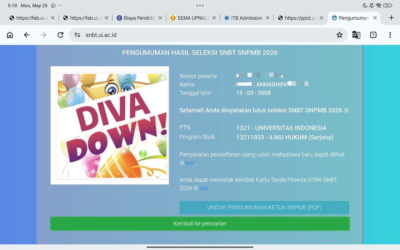Go to the browser home page
This screenshot has height=250, width=400.
point(10,35)
